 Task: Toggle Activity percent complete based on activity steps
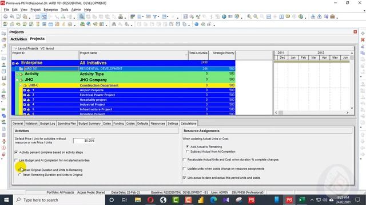(x=16, y=152)
